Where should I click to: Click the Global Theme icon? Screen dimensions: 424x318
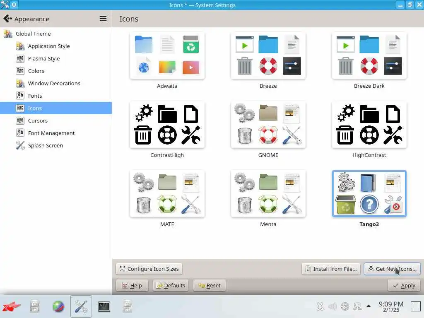point(8,34)
